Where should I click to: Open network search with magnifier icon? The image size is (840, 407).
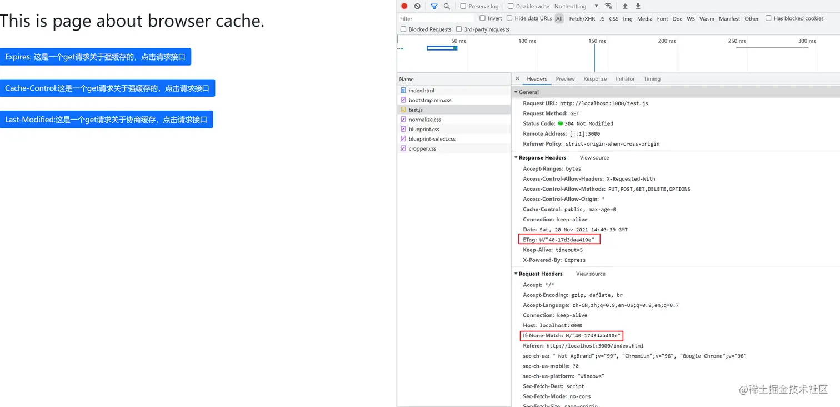click(447, 6)
